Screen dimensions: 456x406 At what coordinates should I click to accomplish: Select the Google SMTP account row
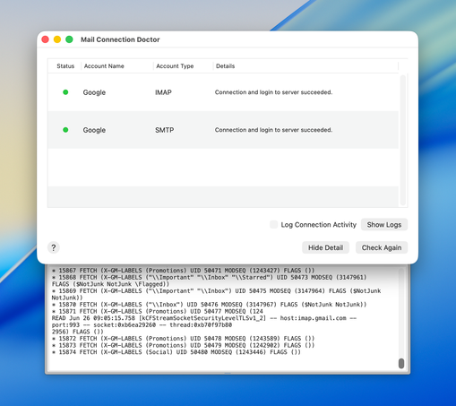pyautogui.click(x=223, y=130)
